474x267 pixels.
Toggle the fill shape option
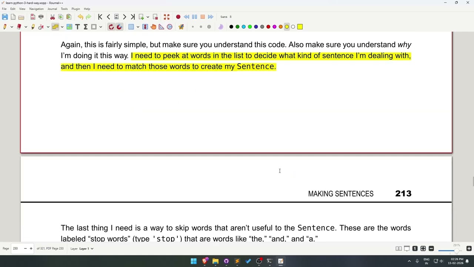pos(221,27)
